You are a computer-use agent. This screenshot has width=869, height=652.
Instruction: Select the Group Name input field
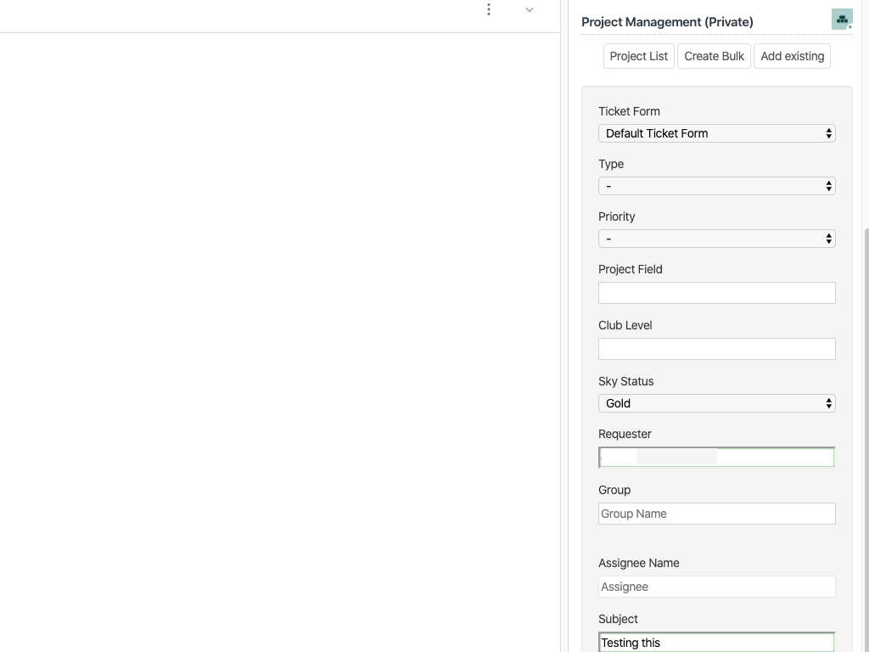click(x=716, y=514)
